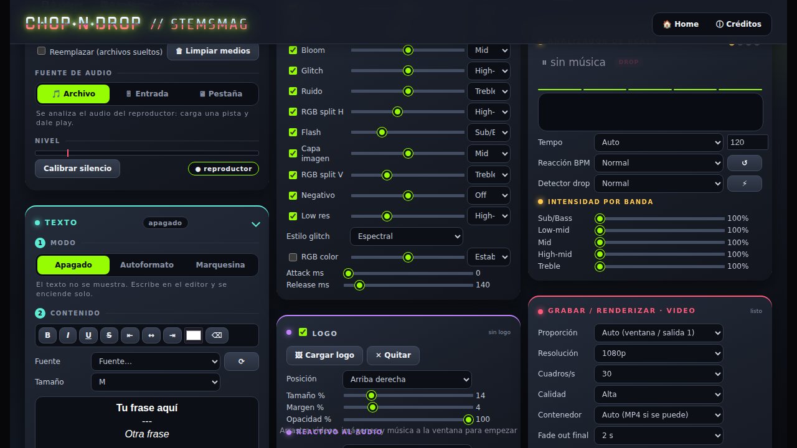This screenshot has width=797, height=448.
Task: Open the Resolución dropdown showing 1080p
Action: [x=659, y=353]
